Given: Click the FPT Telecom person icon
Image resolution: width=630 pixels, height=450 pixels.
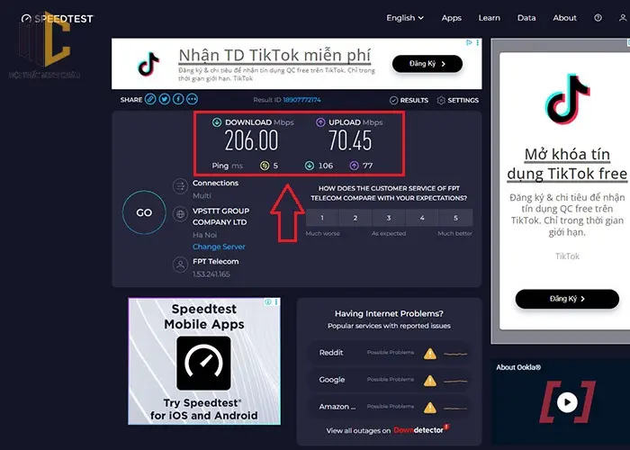Looking at the screenshot, I should click(x=180, y=265).
